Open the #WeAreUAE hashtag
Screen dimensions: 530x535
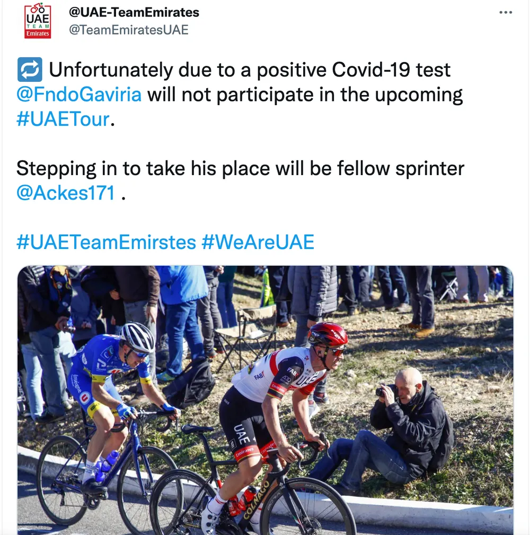pos(258,242)
